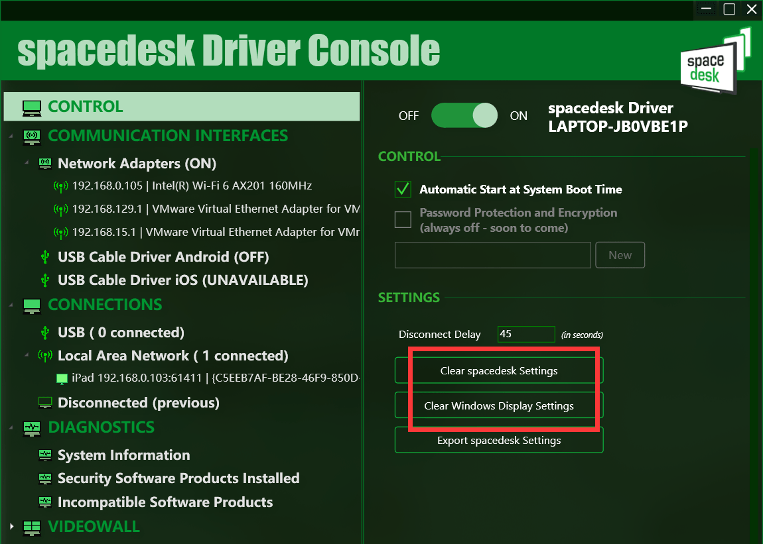Select the 192.168.15.1 VMware adapter row
This screenshot has width=763, height=544.
coord(216,233)
